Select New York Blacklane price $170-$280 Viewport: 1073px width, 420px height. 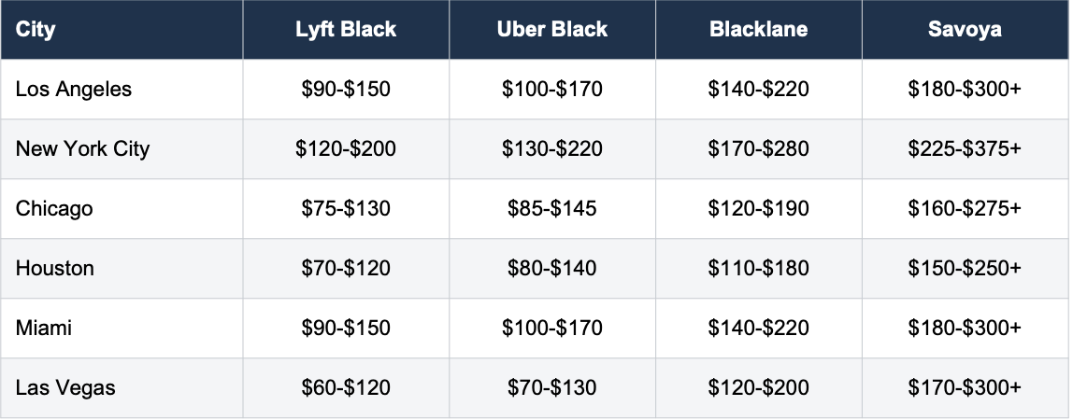pyautogui.click(x=758, y=149)
